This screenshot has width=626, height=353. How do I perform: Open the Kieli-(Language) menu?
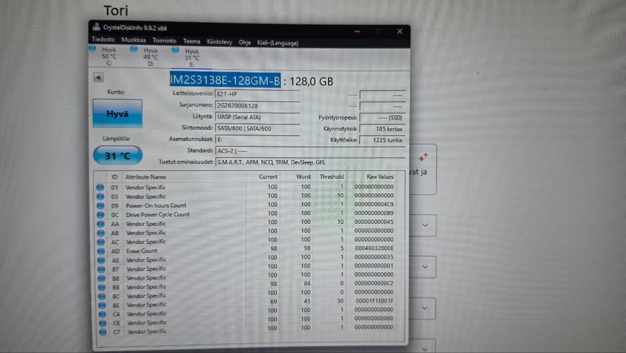point(278,43)
